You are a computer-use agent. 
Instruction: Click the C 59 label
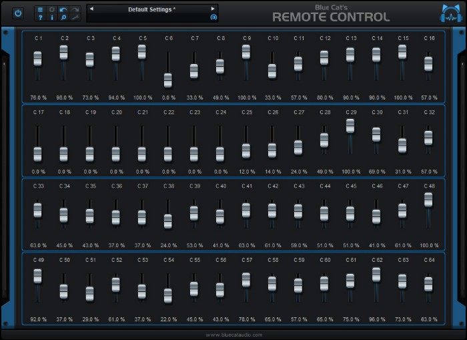(299, 260)
